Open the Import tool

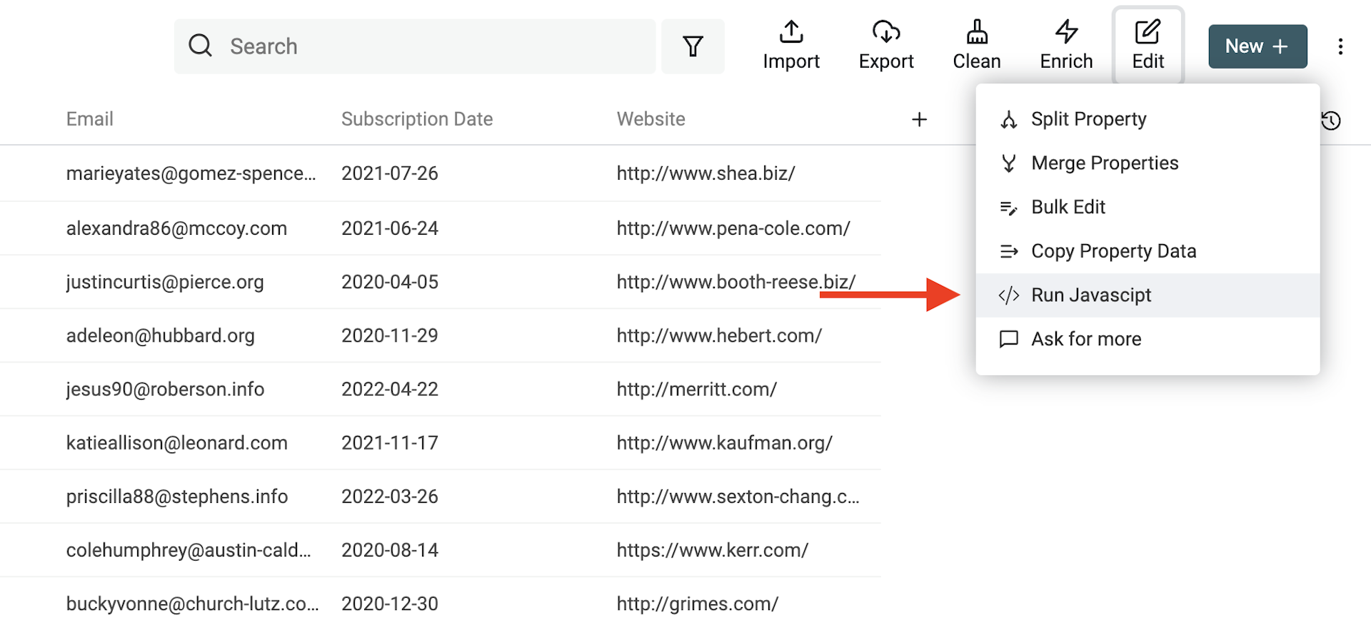pyautogui.click(x=790, y=46)
